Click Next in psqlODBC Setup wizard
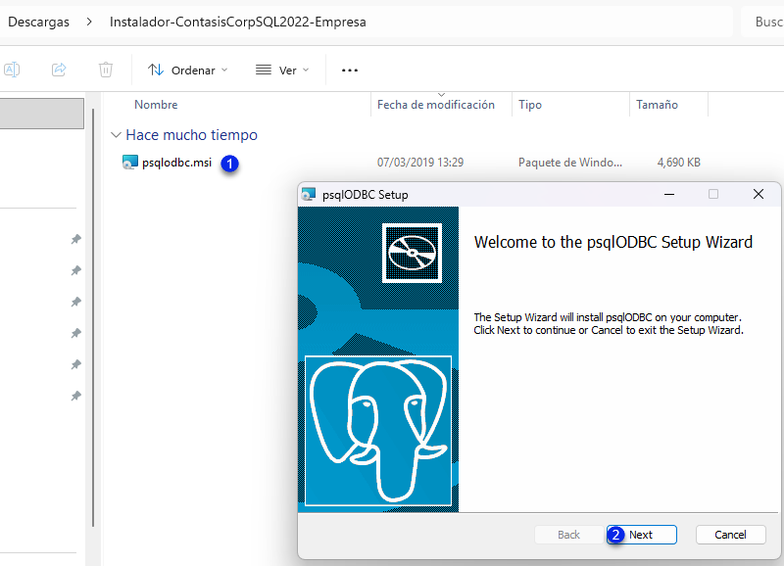784x566 pixels. click(x=642, y=535)
